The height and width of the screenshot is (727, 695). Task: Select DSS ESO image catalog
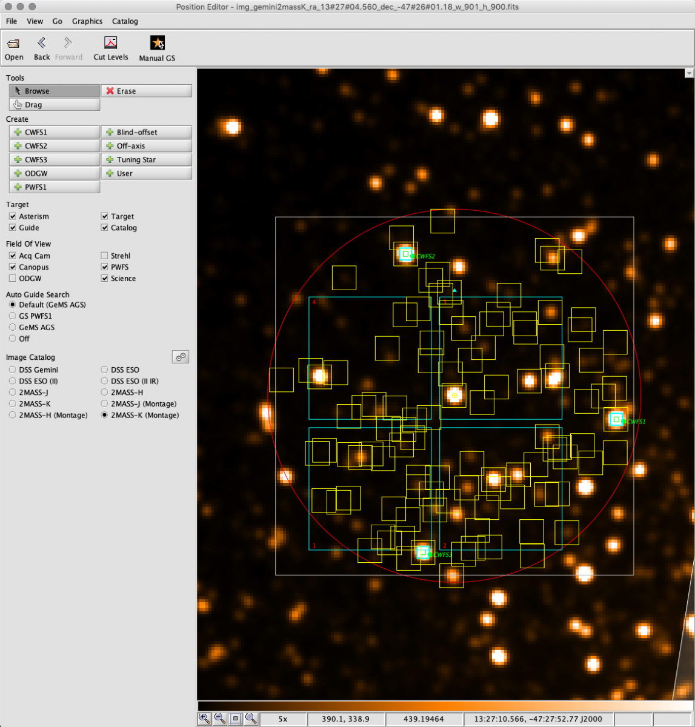105,370
